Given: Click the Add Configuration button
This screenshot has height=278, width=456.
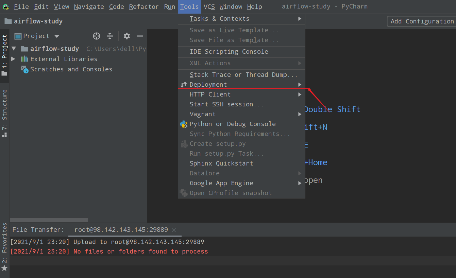Looking at the screenshot, I should coord(422,21).
